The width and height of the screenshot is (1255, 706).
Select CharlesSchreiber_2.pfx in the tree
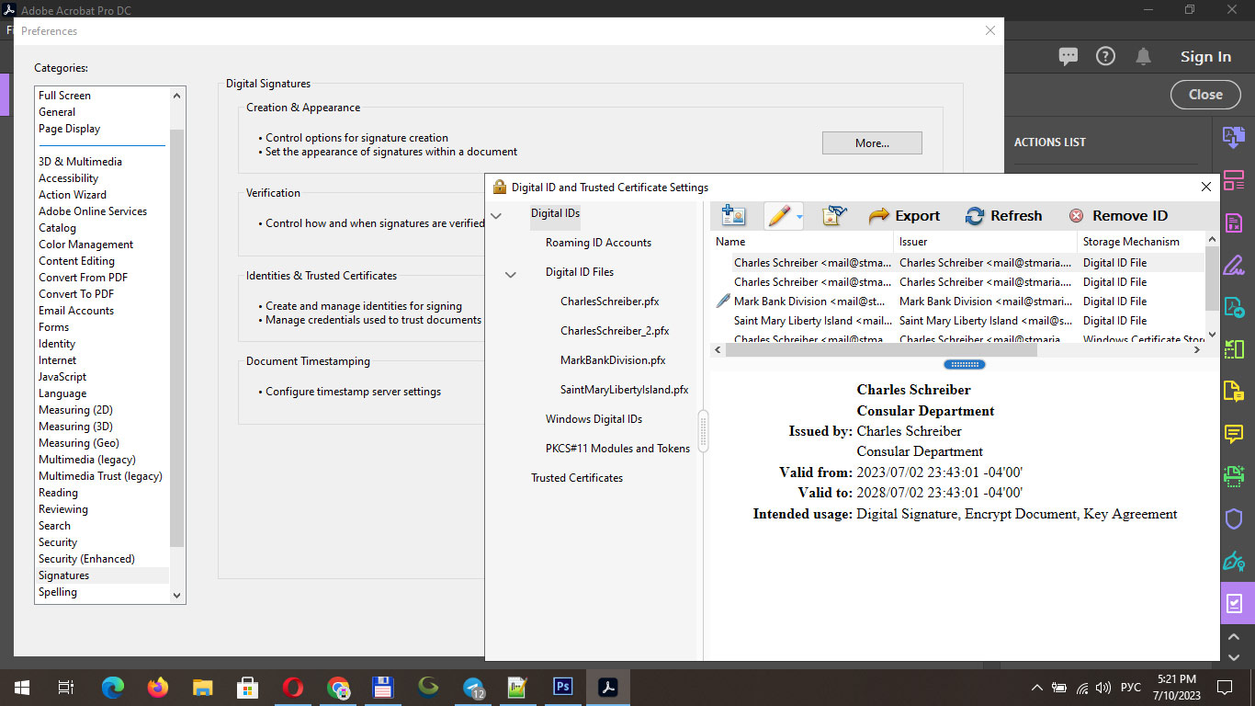tap(615, 331)
